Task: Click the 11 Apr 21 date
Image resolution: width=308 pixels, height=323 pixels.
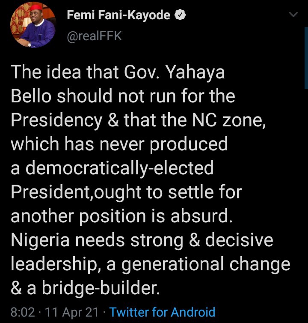Action: pos(71,312)
